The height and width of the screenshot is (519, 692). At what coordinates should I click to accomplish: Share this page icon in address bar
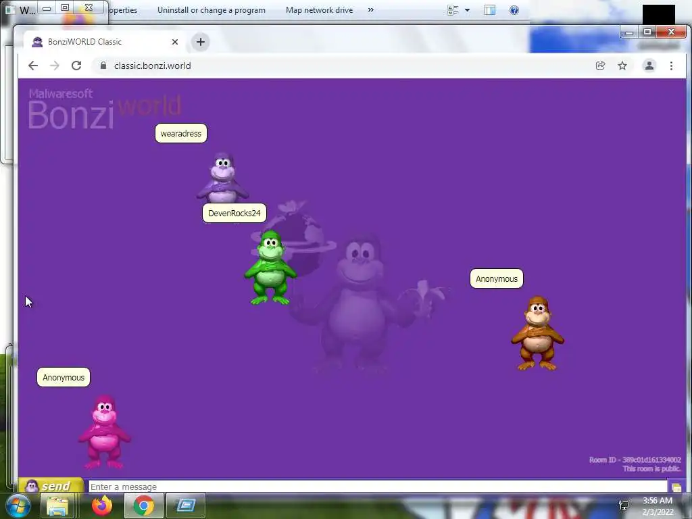click(600, 66)
